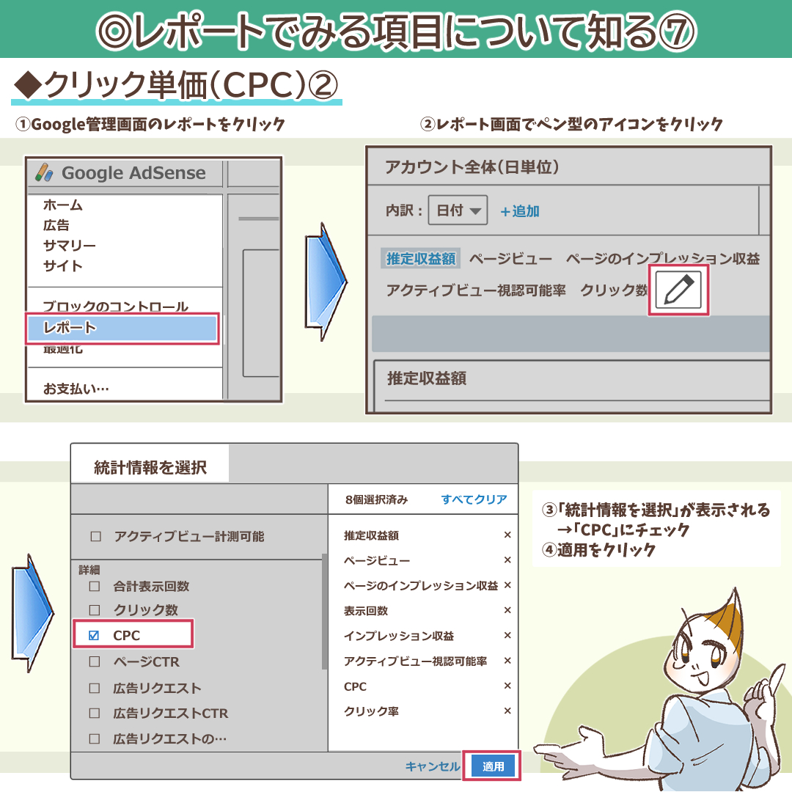Click the 適用 apply button
The height and width of the screenshot is (792, 792).
point(493,766)
